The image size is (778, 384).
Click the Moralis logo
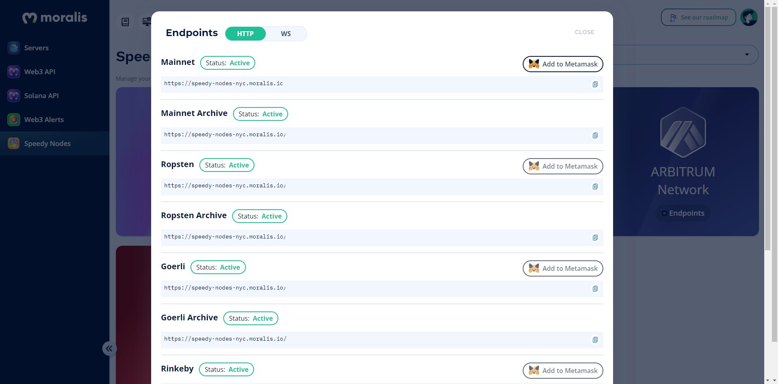(x=55, y=17)
